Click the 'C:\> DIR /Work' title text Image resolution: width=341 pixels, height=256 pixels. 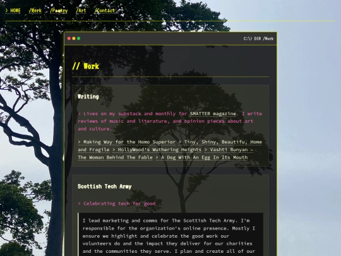(x=258, y=39)
